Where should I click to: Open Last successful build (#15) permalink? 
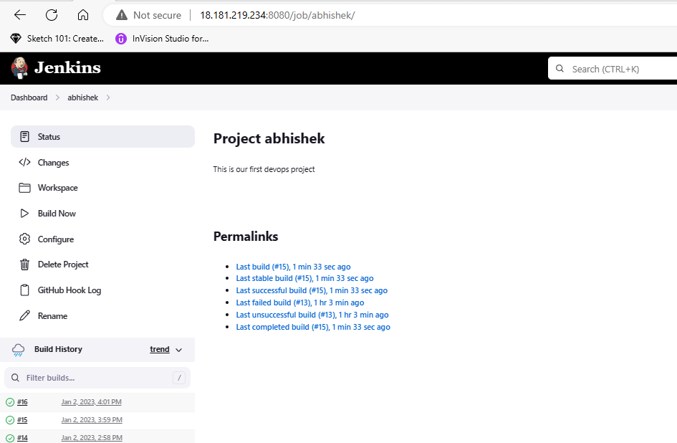pos(312,290)
